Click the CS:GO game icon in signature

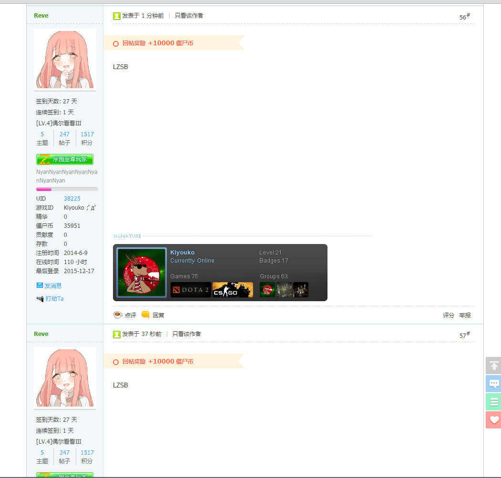tap(233, 290)
